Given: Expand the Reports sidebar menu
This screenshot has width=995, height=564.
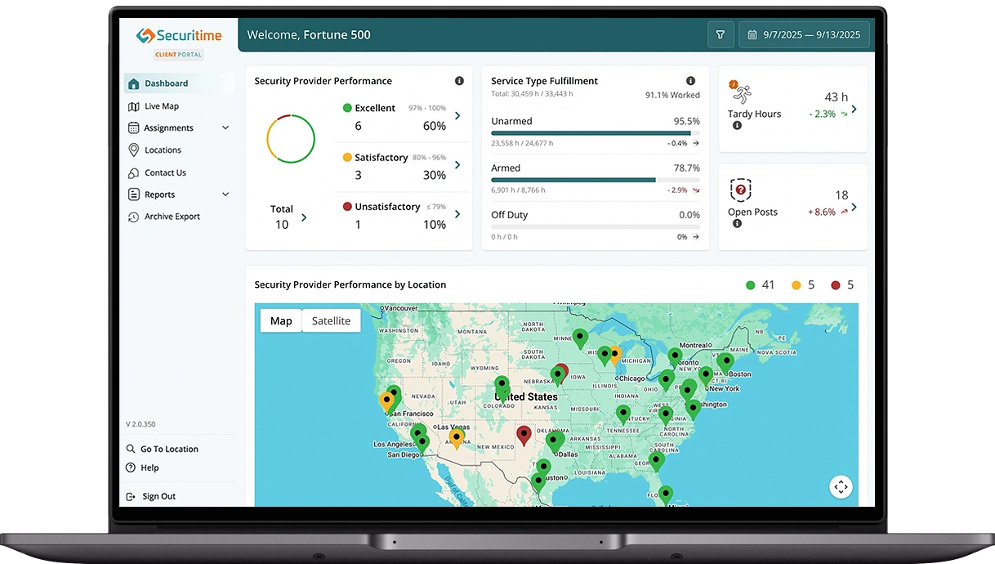Looking at the screenshot, I should tap(225, 195).
